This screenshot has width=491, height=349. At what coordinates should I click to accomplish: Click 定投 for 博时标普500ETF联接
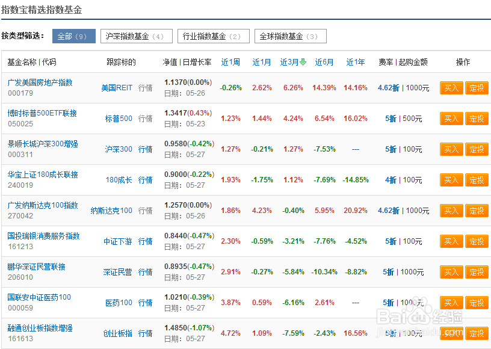(477, 119)
